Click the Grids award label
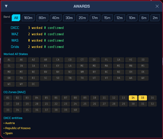The height and width of the screenshot is (139, 163). [15, 47]
